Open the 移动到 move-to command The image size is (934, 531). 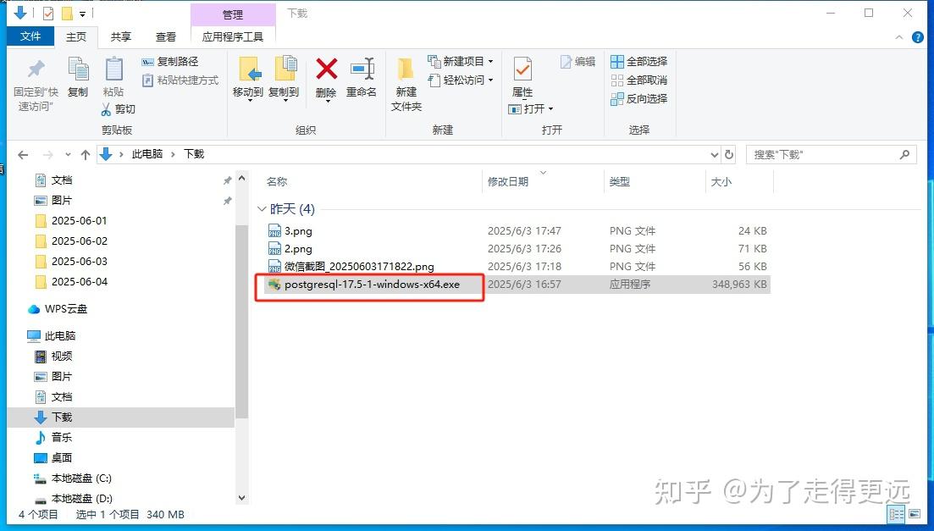pos(248,79)
